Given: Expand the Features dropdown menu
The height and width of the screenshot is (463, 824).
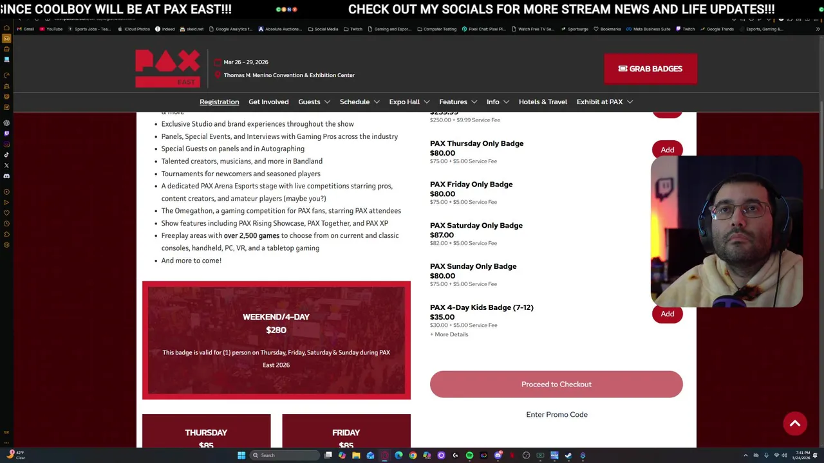Looking at the screenshot, I should [458, 102].
